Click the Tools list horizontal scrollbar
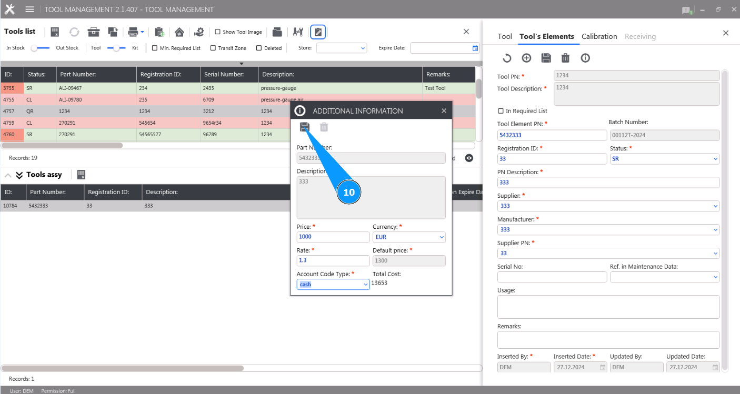 tap(62, 145)
